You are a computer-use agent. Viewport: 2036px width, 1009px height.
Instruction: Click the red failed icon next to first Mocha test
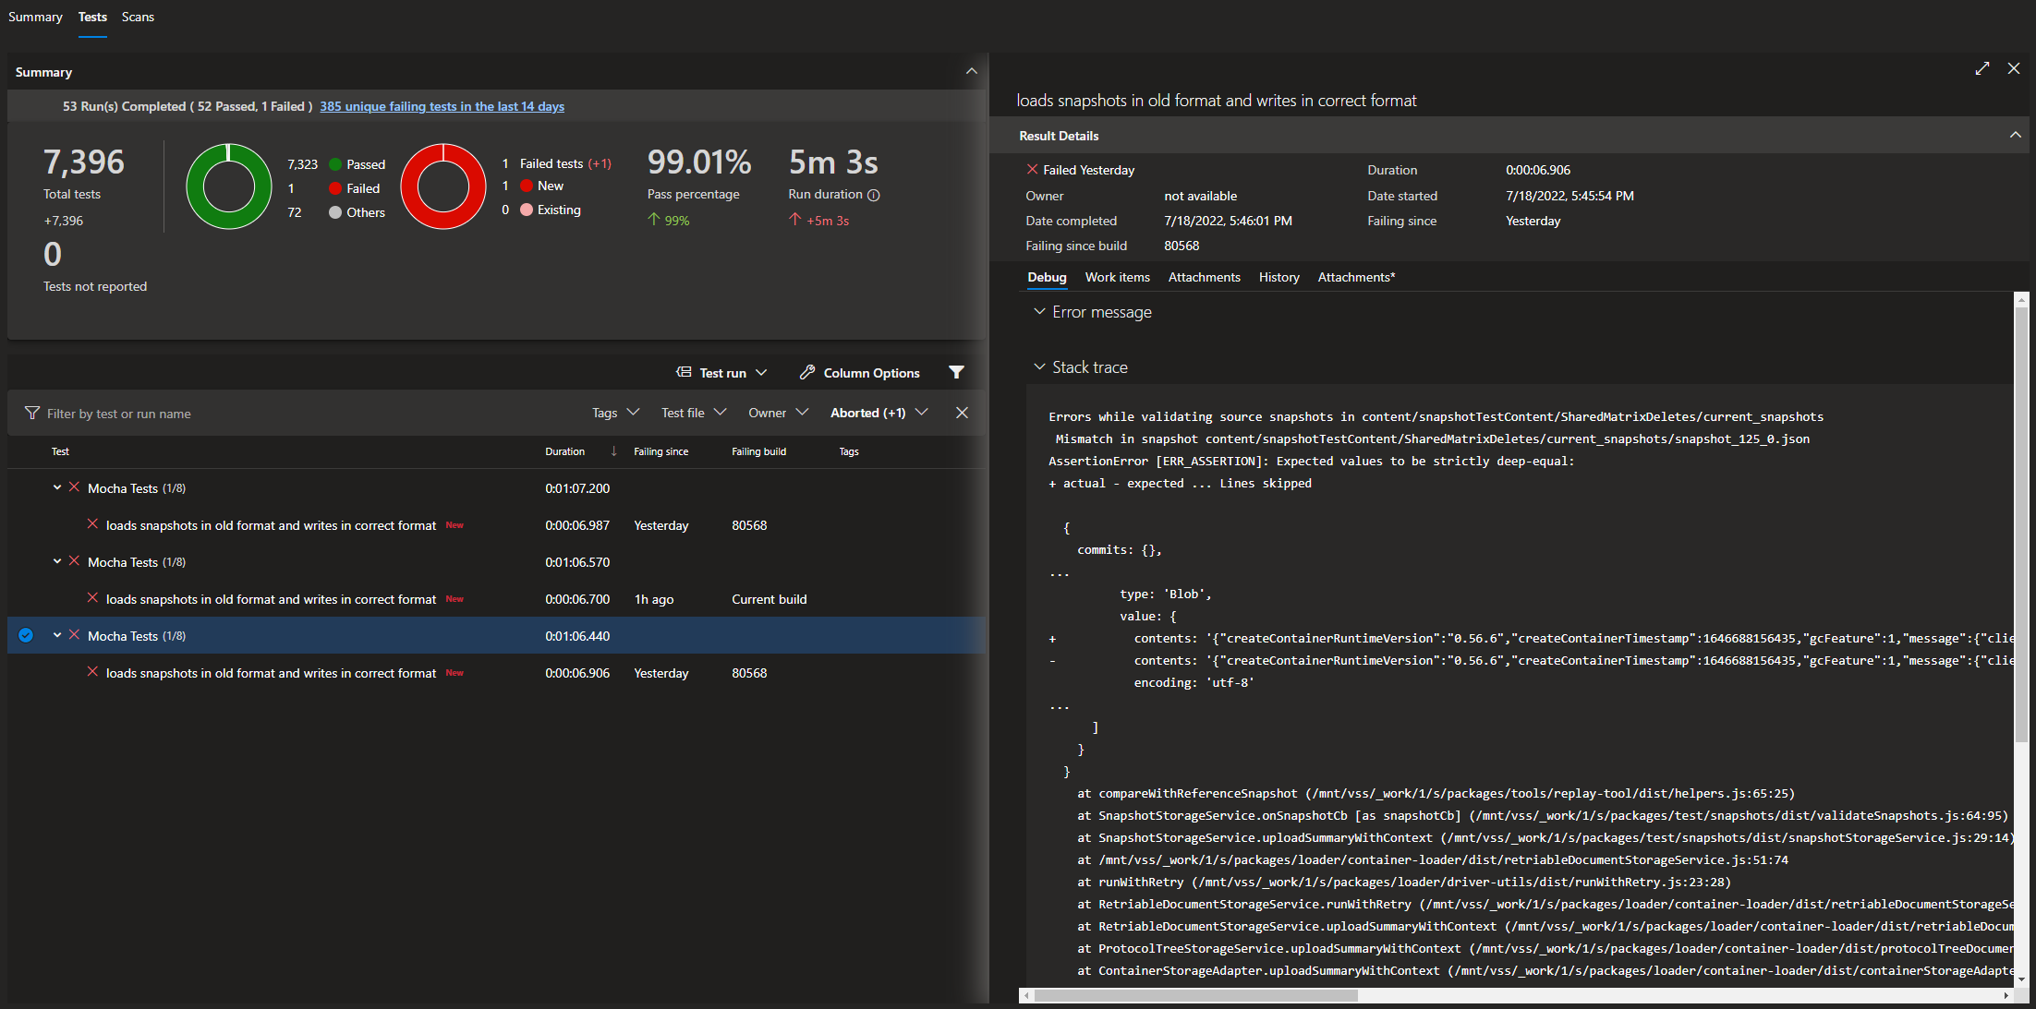pos(74,487)
